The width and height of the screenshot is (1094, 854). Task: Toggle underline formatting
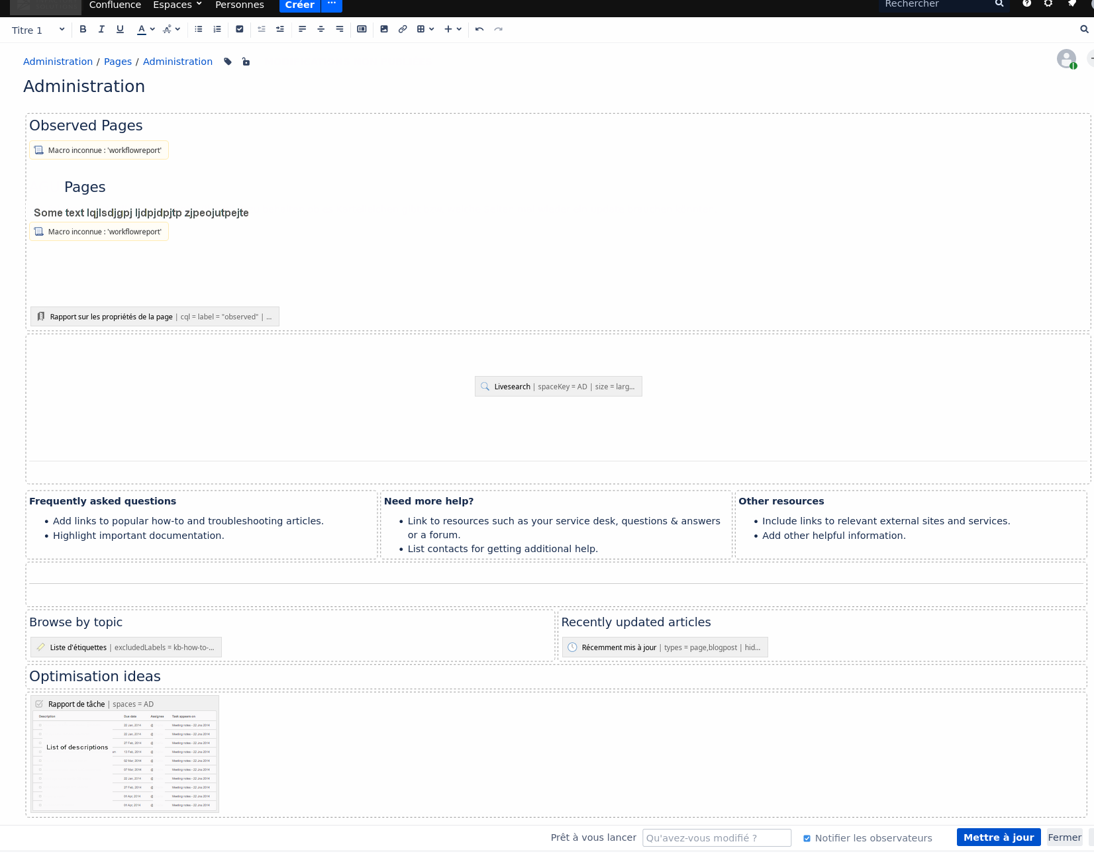pyautogui.click(x=120, y=29)
